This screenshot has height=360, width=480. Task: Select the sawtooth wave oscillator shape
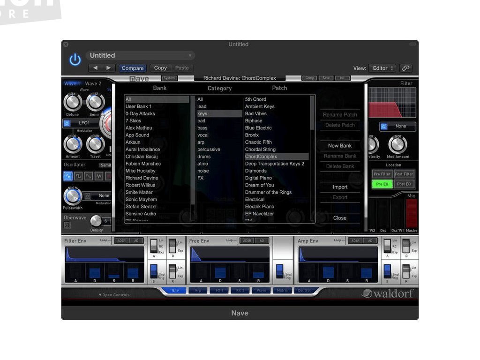(89, 176)
